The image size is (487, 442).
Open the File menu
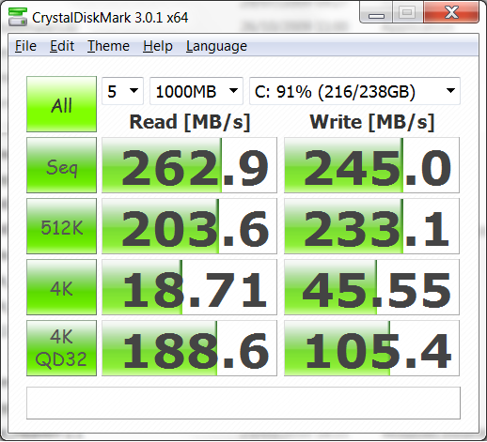click(x=25, y=46)
